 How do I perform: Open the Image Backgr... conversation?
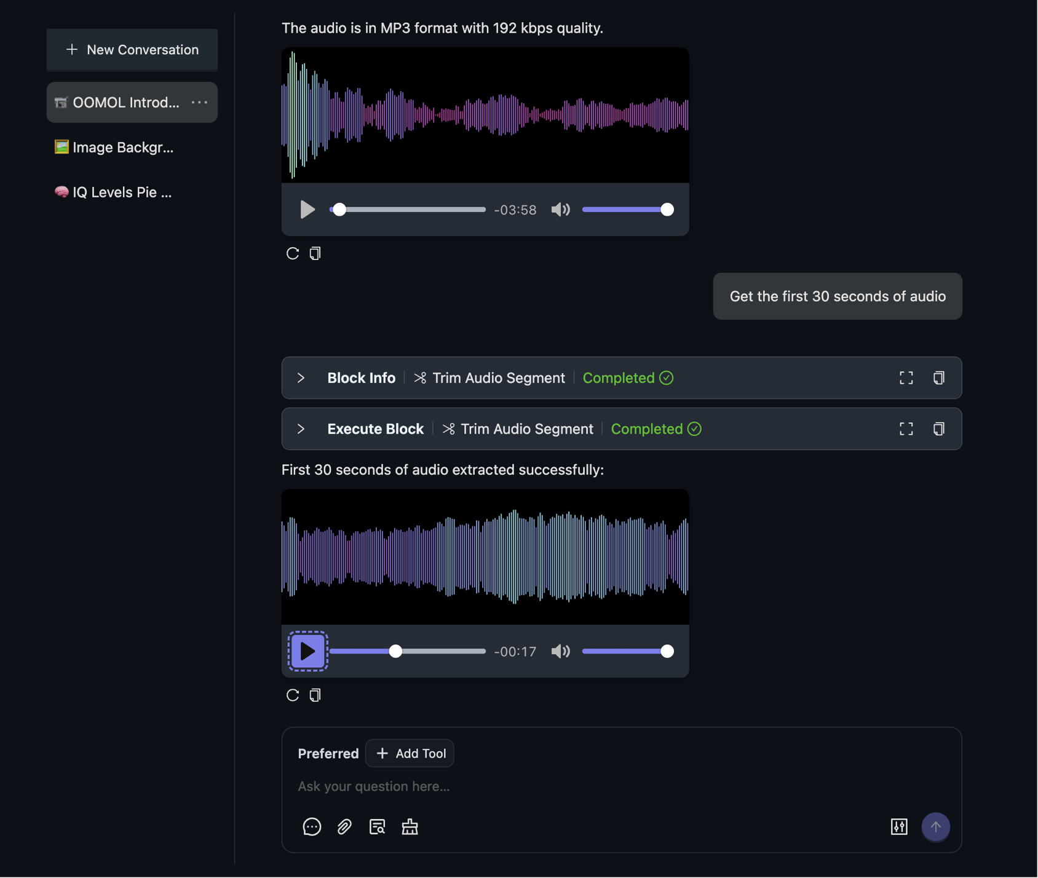123,148
